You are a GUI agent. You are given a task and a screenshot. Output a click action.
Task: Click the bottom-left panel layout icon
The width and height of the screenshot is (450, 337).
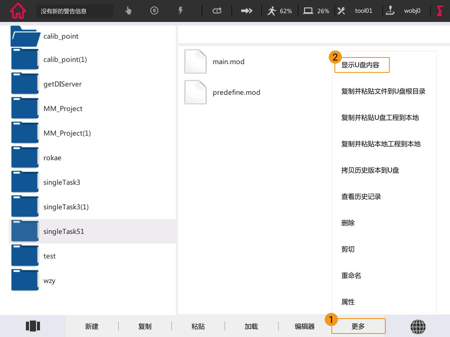pos(33,326)
